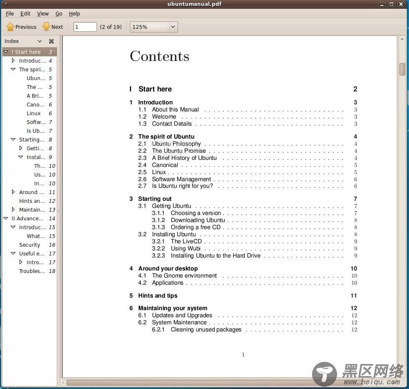The image size is (409, 389).
Task: Click 'Choosing a version' contents entry
Action: click(196, 213)
